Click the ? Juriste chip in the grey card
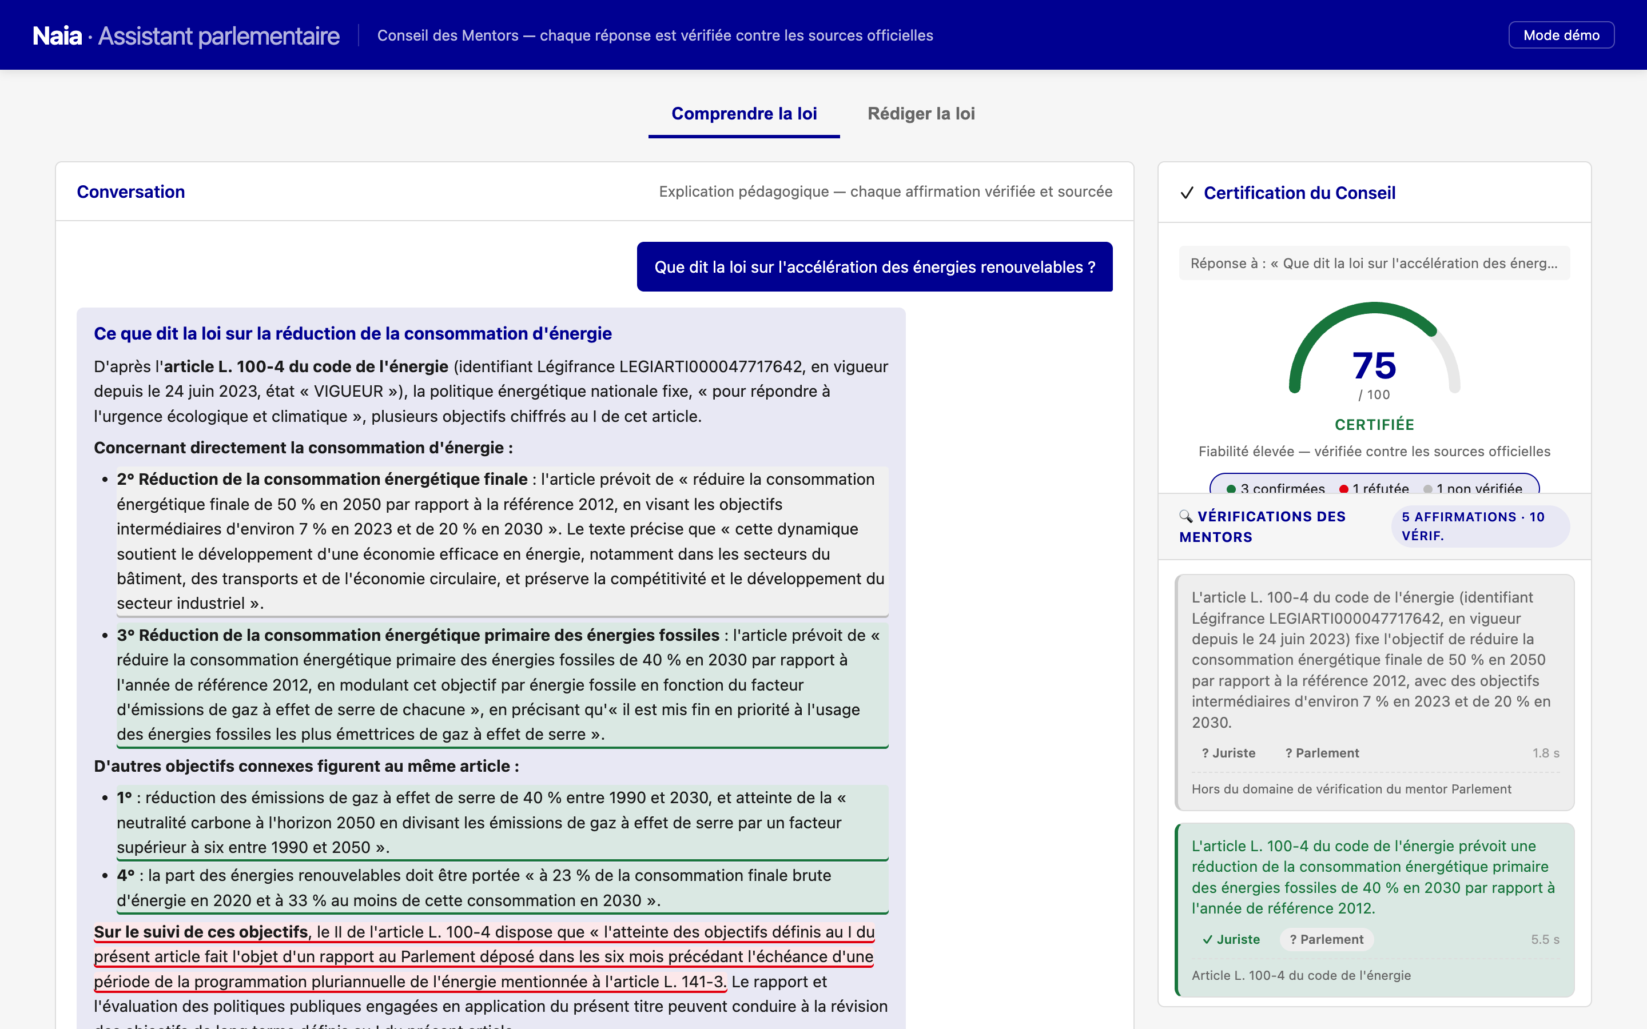This screenshot has height=1029, width=1647. [1228, 753]
